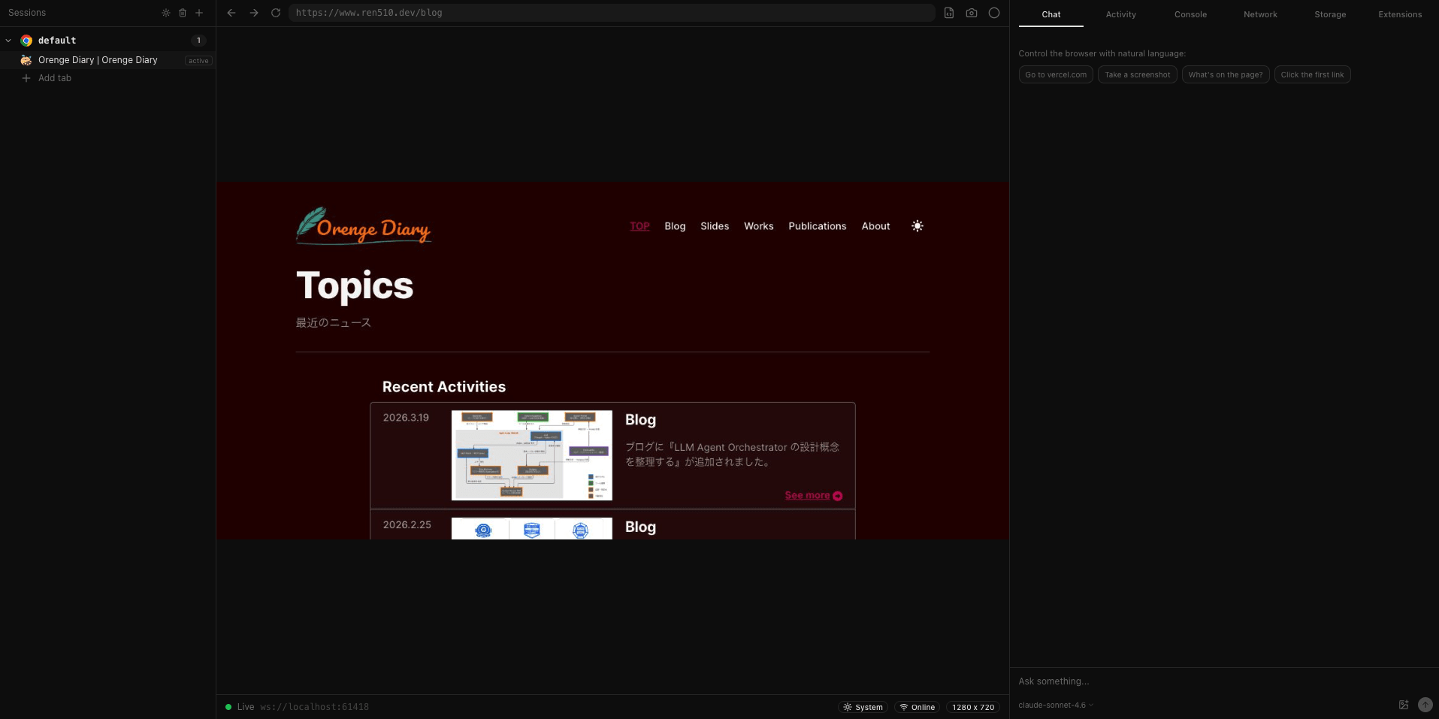Go forward with the right arrow
Screen dimensions: 1439x719
[254, 13]
